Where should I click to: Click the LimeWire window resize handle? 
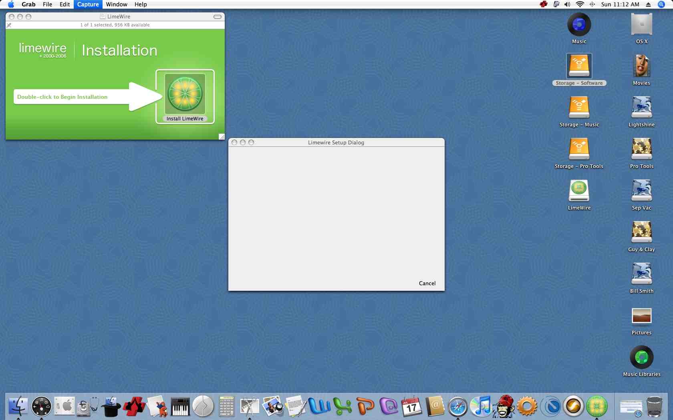[x=222, y=137]
